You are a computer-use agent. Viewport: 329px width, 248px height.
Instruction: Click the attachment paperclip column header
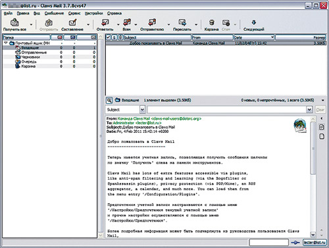click(120, 37)
